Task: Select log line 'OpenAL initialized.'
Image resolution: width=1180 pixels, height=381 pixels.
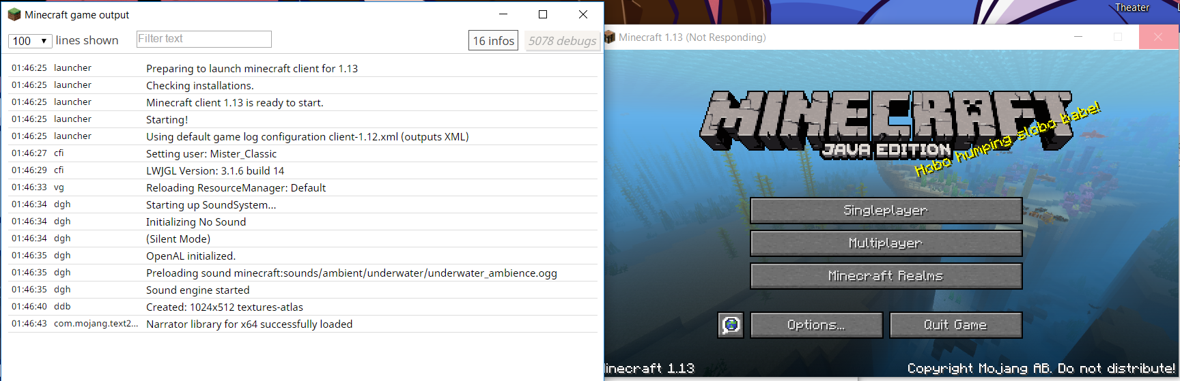Action: point(303,256)
